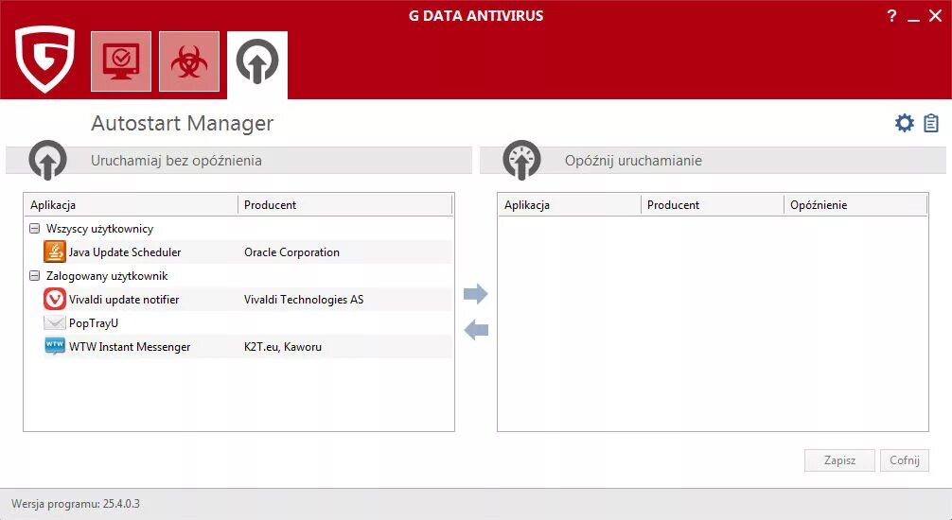Click the Java icon in the list
Screen dimensions: 952x520
click(x=55, y=251)
